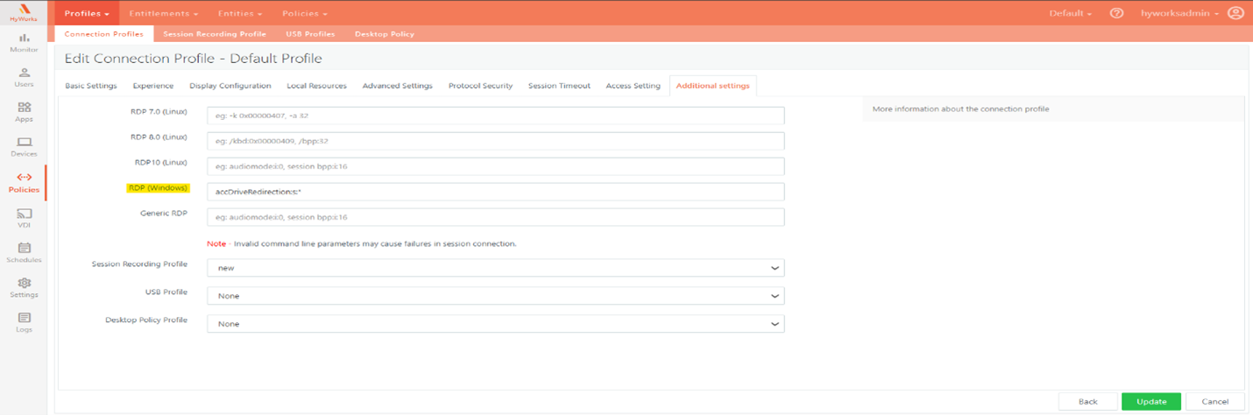Focus the RDP 7.0 (Linux) text field
Viewport: 1253px width, 415px height.
[495, 116]
